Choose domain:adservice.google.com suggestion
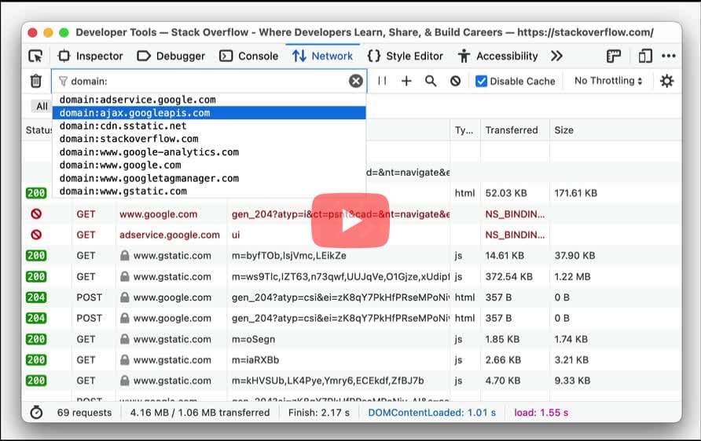 pos(209,100)
